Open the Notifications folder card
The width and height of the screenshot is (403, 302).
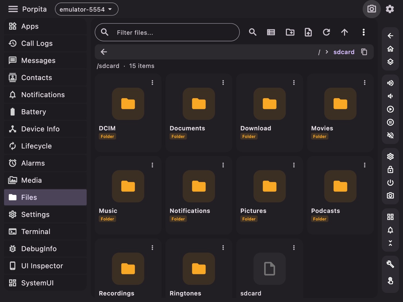pos(199,195)
